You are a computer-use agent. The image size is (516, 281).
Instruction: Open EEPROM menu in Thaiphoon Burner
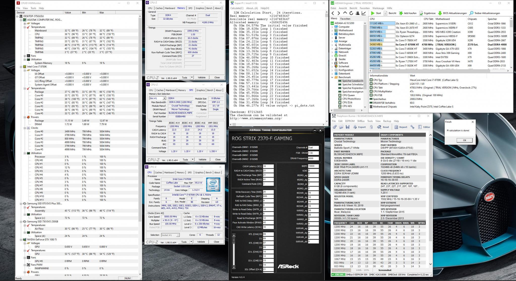click(x=350, y=121)
